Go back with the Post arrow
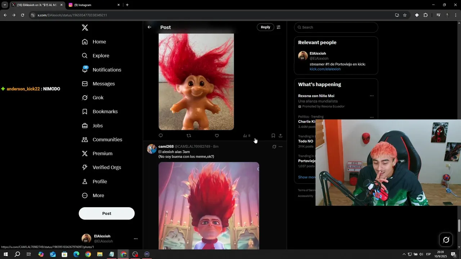The height and width of the screenshot is (259, 461). pyautogui.click(x=149, y=27)
